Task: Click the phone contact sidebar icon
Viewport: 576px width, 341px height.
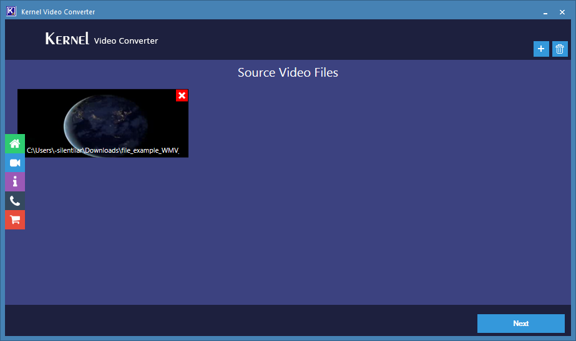Action: pyautogui.click(x=15, y=201)
